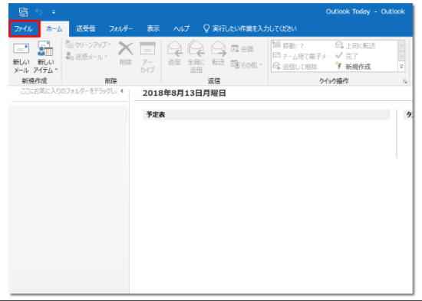Click the quick steps gallery scroll down arrow
The width and height of the screenshot is (422, 301).
click(401, 56)
